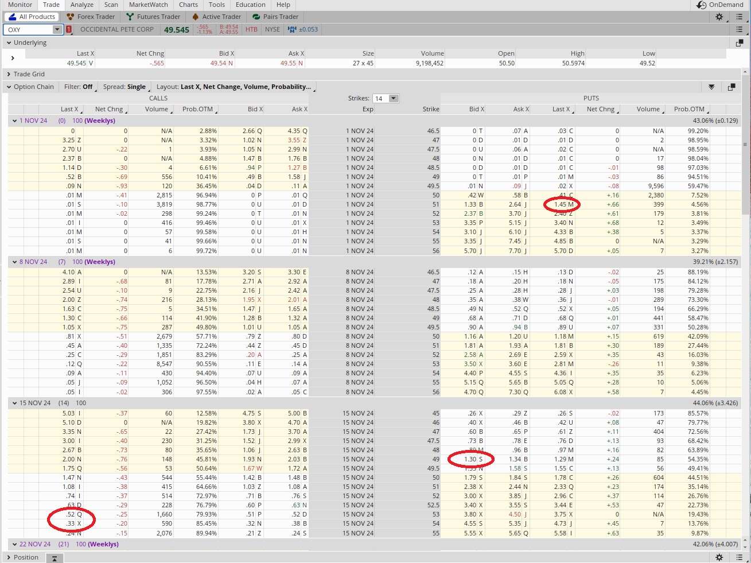Detach the Option Chain into new window
Image resolution: width=751 pixels, height=563 pixels.
click(x=731, y=87)
